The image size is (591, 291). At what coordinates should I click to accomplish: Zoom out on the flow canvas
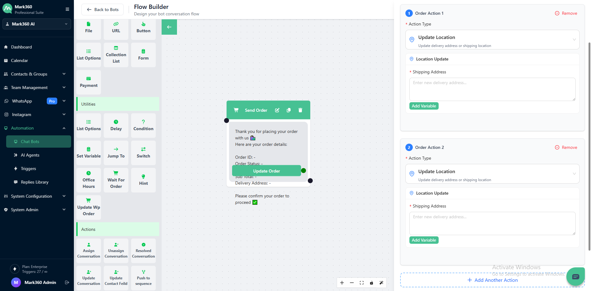[x=352, y=283]
